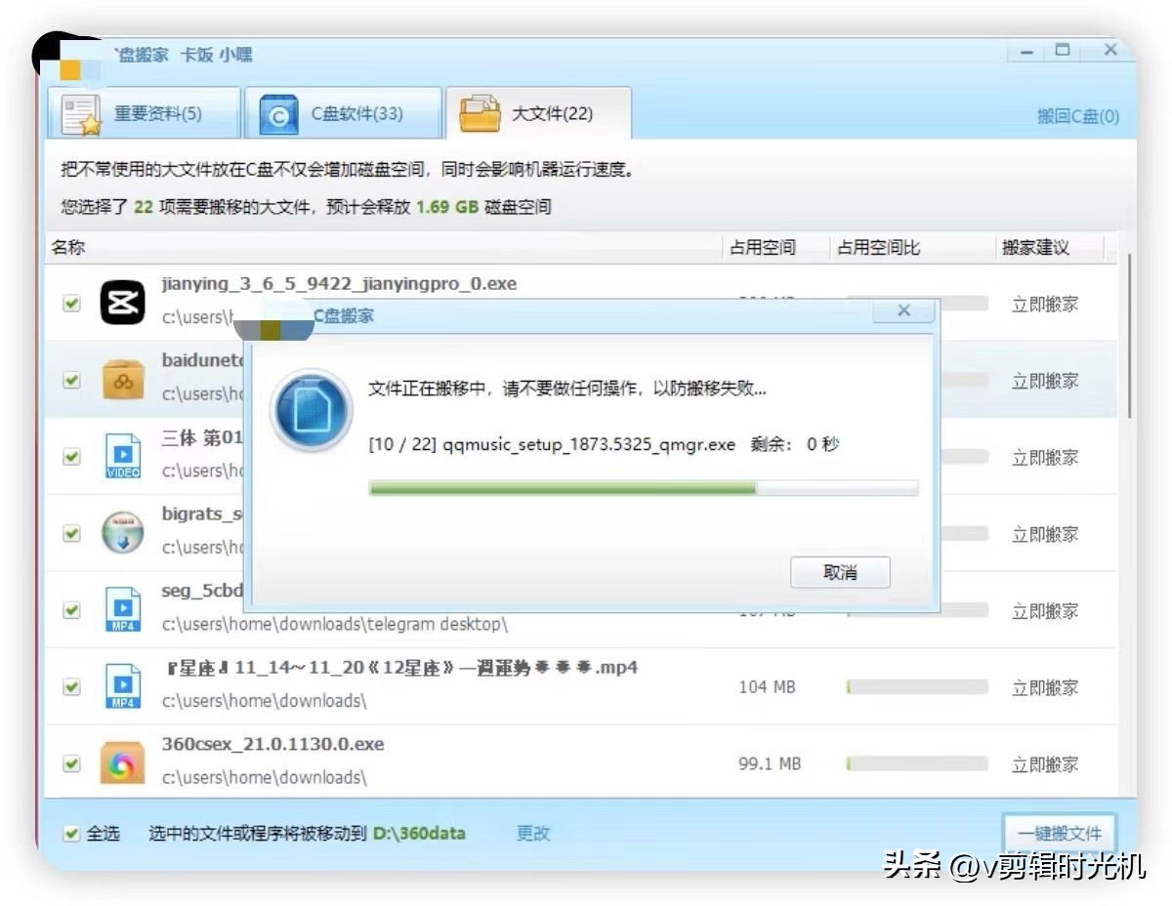Viewport: 1172px width, 906px height.
Task: Toggle the 全选 select-all checkbox
Action: pos(71,833)
